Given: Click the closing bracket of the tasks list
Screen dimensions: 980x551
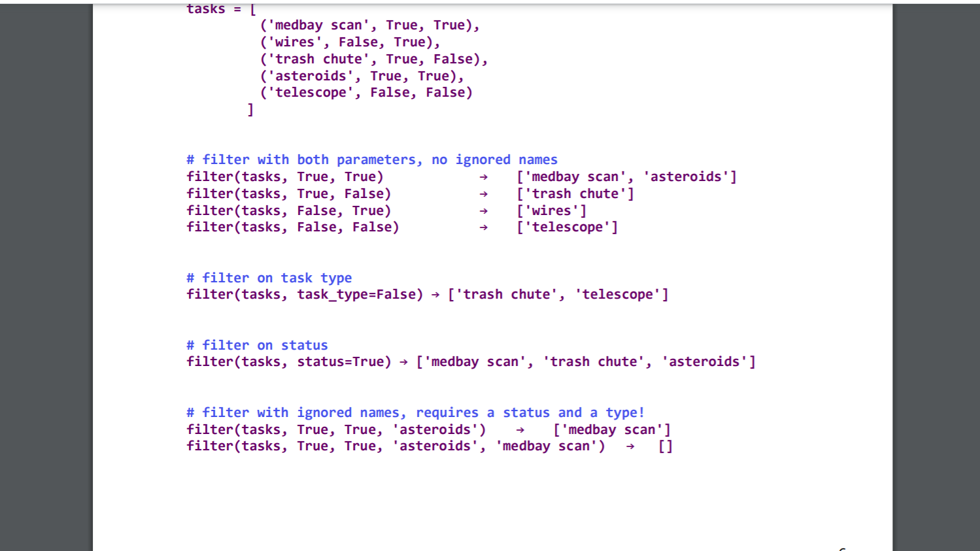Looking at the screenshot, I should coord(250,109).
